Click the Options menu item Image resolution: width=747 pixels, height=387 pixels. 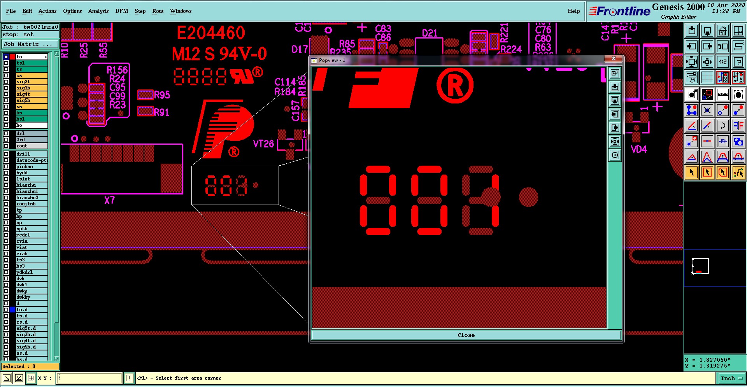click(72, 11)
